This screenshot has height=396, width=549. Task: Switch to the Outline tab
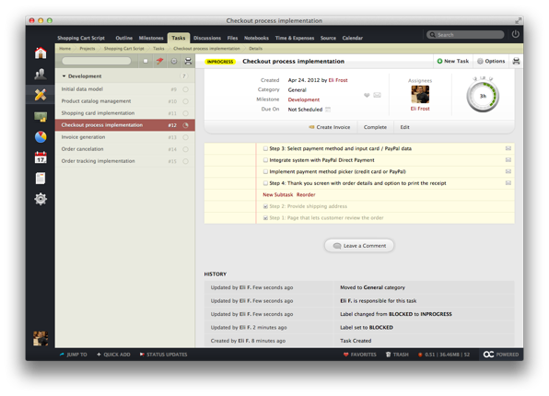coord(124,38)
